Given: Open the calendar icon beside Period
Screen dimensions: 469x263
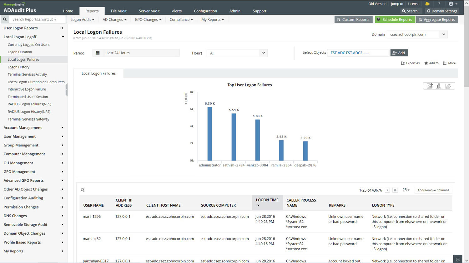Looking at the screenshot, I should point(98,53).
